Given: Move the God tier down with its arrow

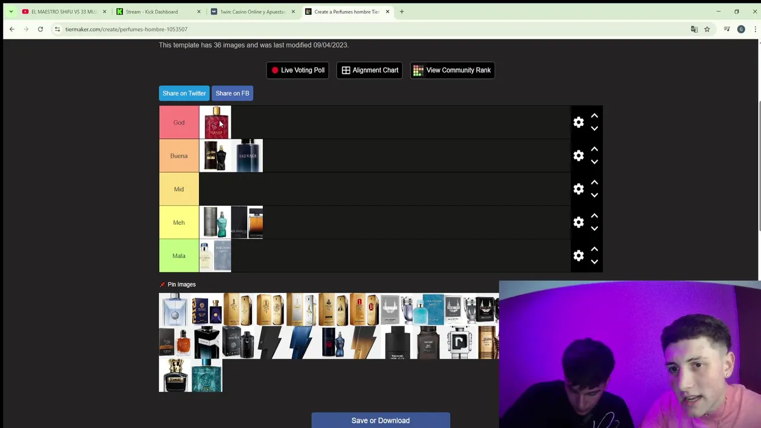Looking at the screenshot, I should 594,128.
